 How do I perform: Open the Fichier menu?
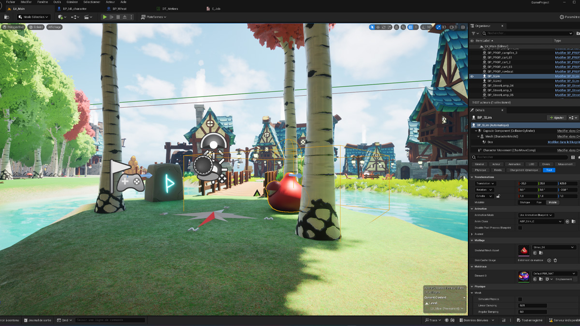click(x=11, y=2)
